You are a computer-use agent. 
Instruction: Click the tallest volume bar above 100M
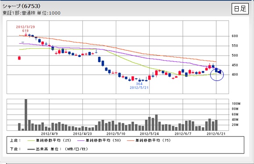point(26,115)
